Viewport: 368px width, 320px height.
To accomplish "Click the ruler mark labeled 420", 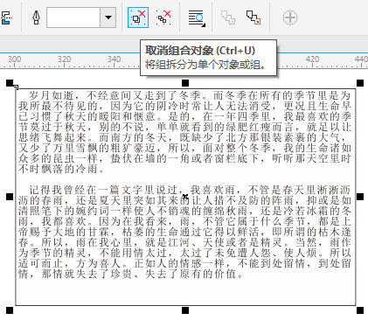I will 312,59.
